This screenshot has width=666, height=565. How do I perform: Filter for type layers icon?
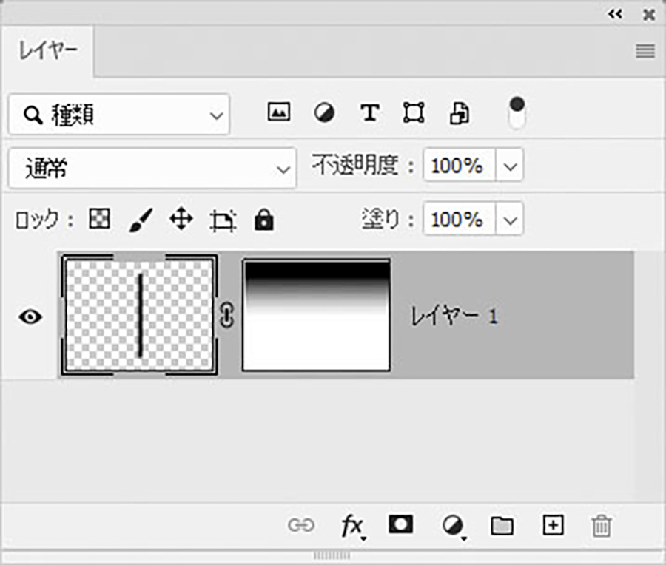click(x=369, y=113)
